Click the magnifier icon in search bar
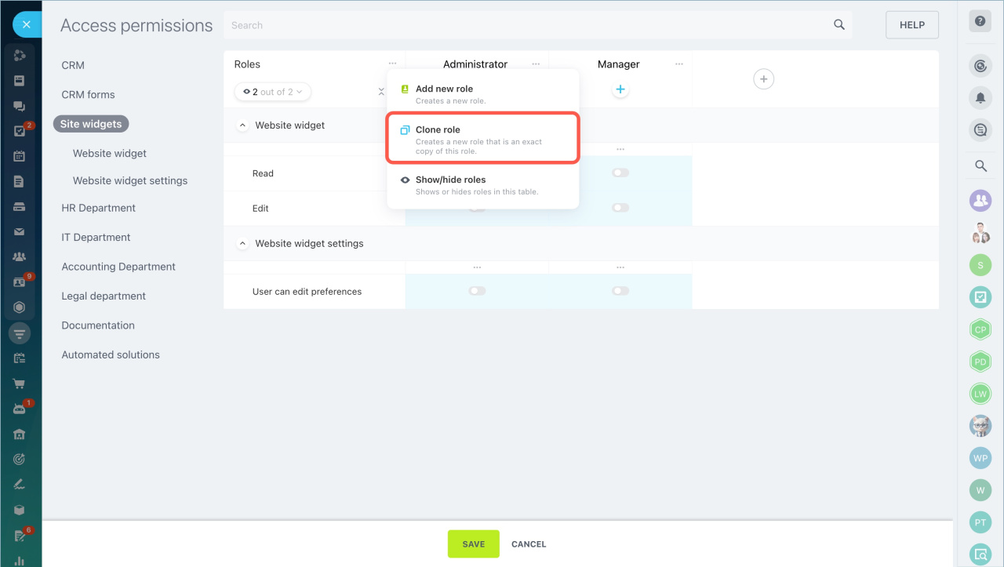This screenshot has width=1004, height=567. [x=838, y=25]
